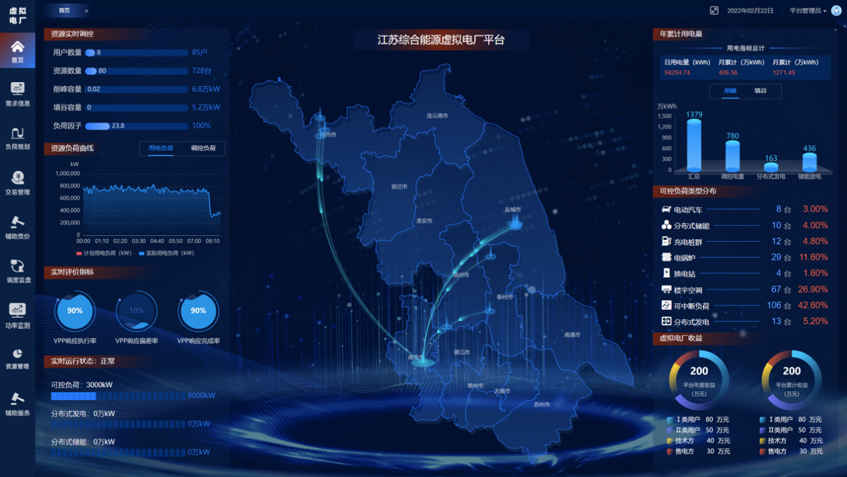Click the 728台 resource count value

201,70
